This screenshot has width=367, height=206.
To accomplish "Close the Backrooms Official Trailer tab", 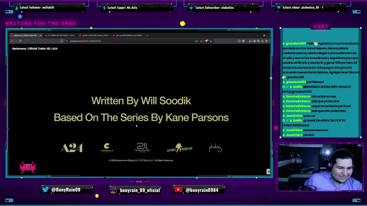I will [x=40, y=35].
